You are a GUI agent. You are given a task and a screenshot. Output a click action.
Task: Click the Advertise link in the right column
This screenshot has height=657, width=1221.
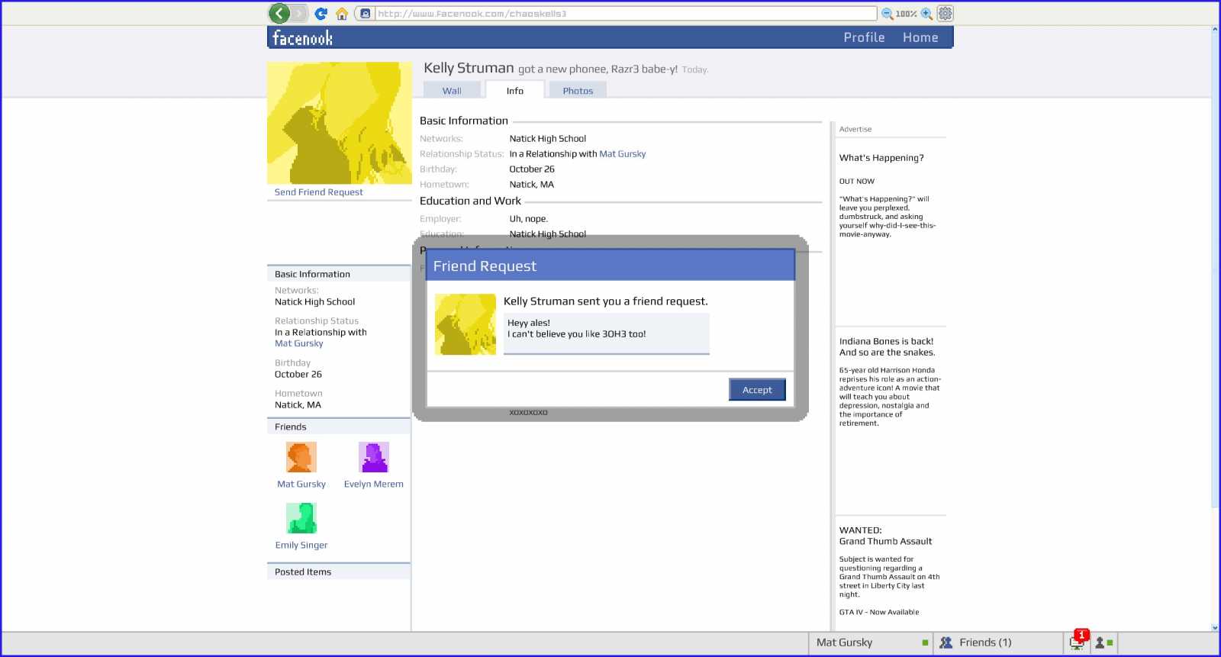click(855, 130)
